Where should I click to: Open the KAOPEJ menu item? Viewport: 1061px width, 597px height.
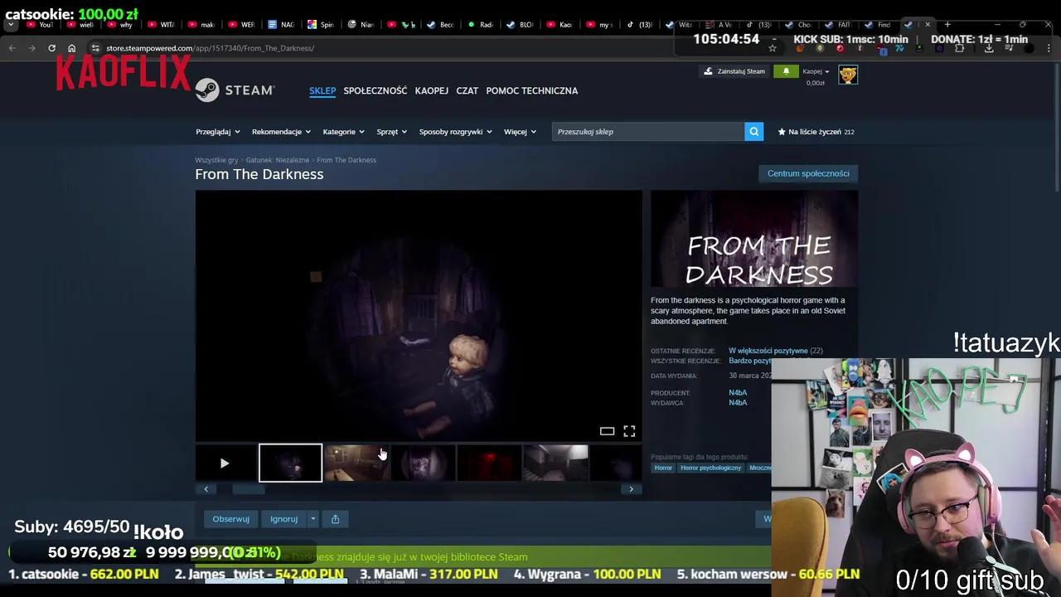(x=432, y=90)
